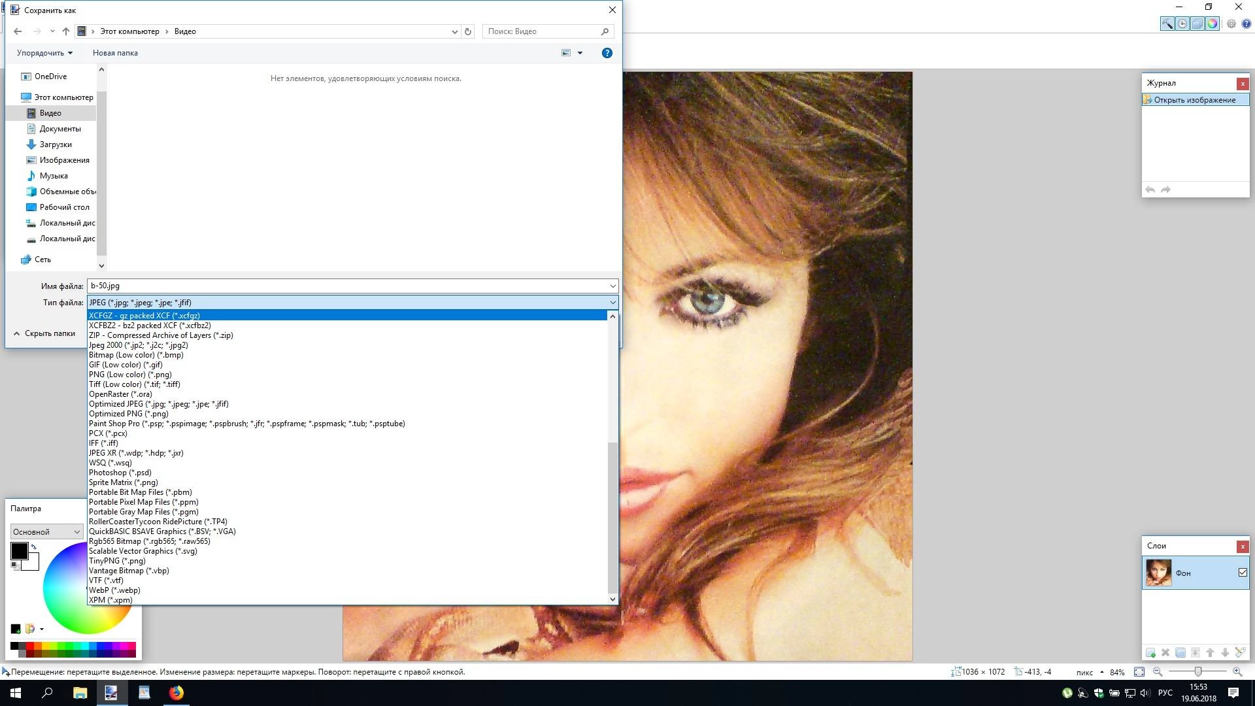Click zoom out magnifier in status bar
1255x706 pixels.
click(x=1158, y=672)
